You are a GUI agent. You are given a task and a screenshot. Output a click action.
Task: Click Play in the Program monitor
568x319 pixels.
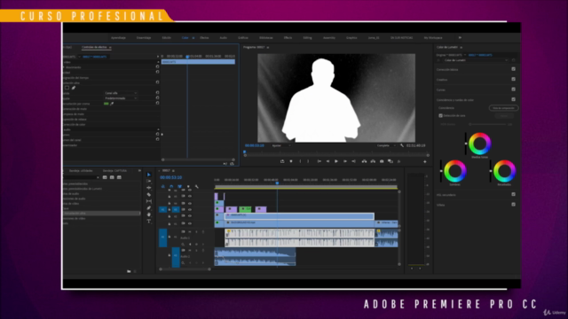pos(336,161)
